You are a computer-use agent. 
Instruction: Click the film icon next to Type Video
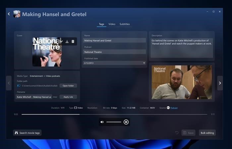pyautogui.click(x=76, y=108)
